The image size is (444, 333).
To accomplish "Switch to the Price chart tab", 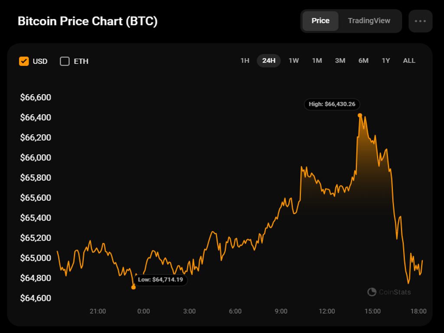I will coord(320,21).
